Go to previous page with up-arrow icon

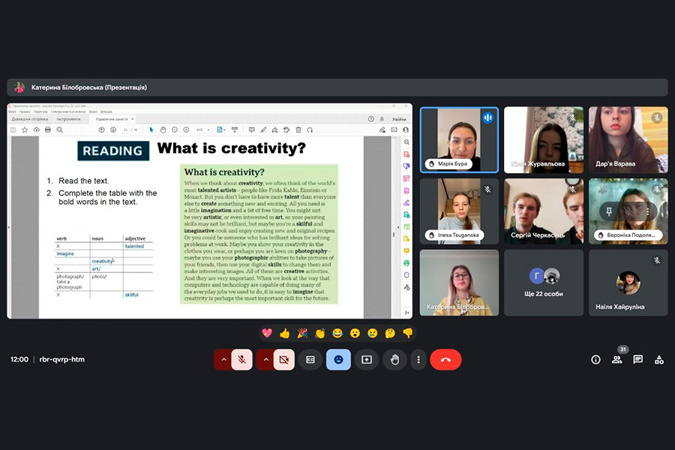click(101, 130)
